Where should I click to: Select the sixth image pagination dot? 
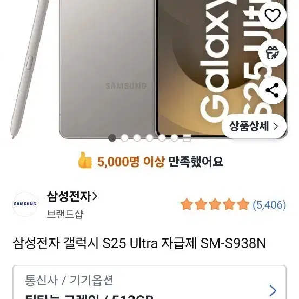[x=174, y=138]
